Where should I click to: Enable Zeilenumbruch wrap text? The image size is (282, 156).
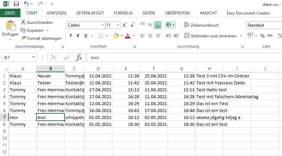(202, 25)
